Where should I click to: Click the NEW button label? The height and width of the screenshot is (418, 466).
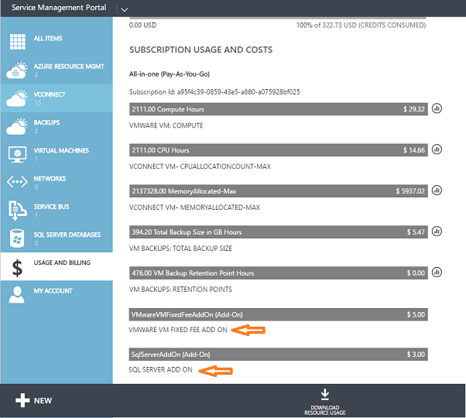(43, 401)
